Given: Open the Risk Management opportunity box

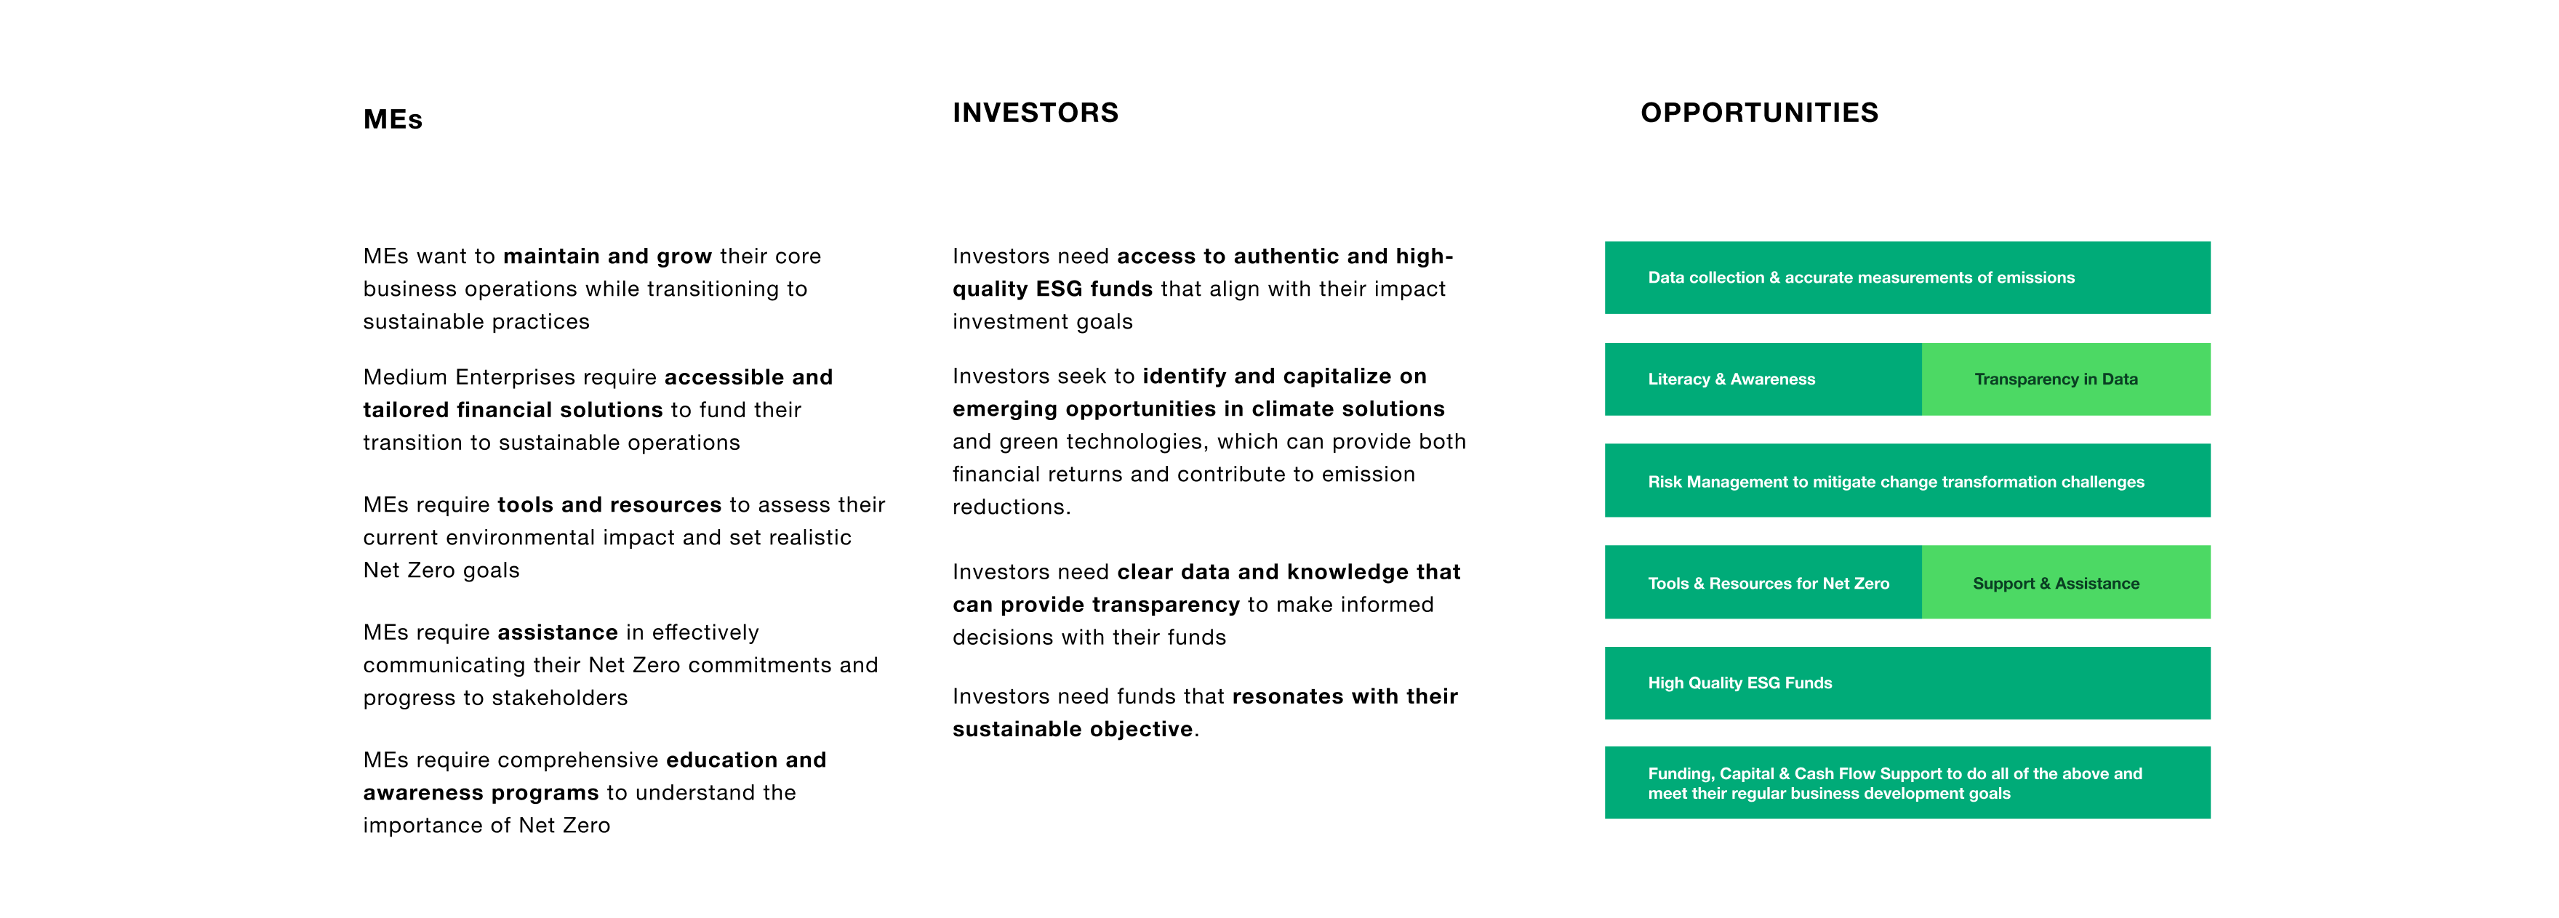Looking at the screenshot, I should tap(1906, 481).
